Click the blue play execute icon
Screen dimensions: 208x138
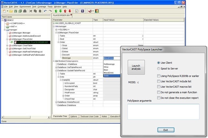(x=82, y=11)
